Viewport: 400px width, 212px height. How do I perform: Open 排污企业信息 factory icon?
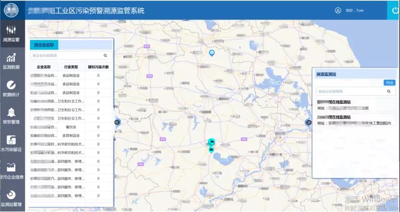click(x=12, y=170)
